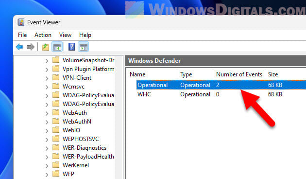Open the Help menu

pos(85,35)
